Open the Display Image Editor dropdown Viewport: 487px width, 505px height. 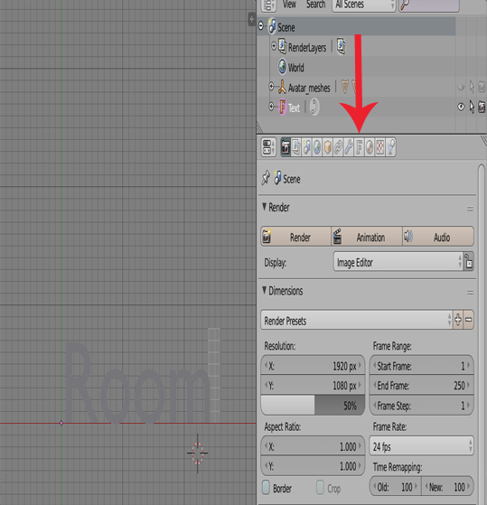pyautogui.click(x=398, y=262)
